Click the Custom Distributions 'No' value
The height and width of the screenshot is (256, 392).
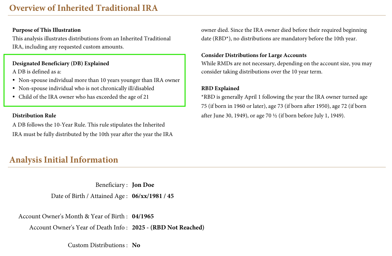click(x=136, y=245)
